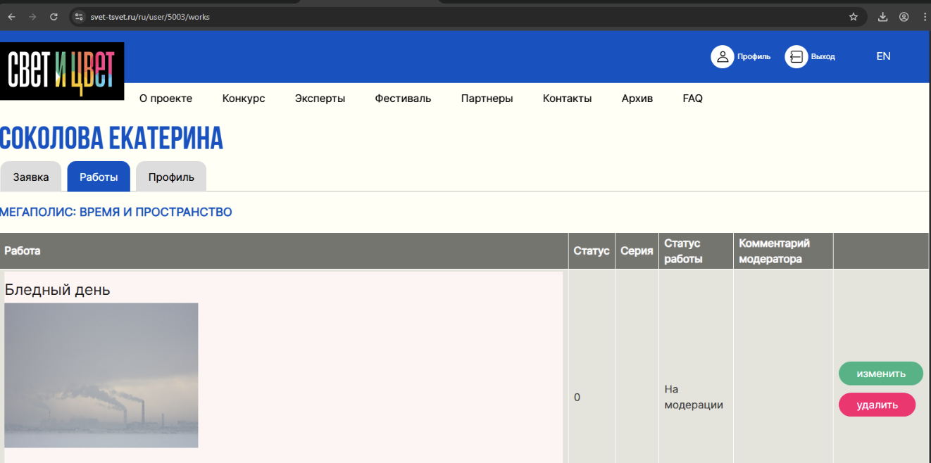Open the Фестиваль navigation item
The width and height of the screenshot is (931, 463).
pos(403,99)
